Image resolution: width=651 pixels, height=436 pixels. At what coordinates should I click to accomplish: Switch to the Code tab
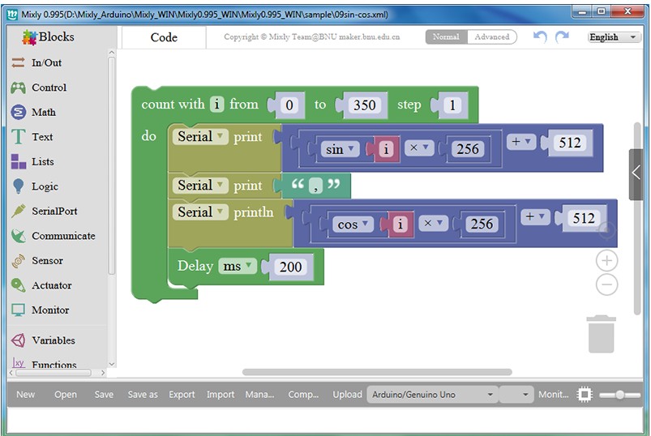(x=164, y=37)
